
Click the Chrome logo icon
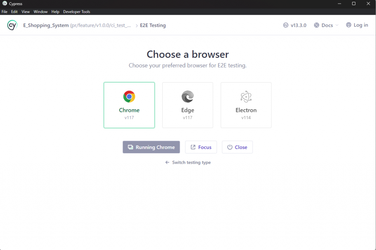pos(129,97)
